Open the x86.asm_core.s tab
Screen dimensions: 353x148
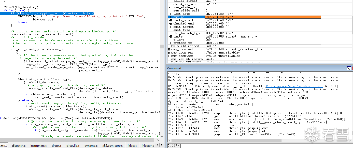(113, 145)
